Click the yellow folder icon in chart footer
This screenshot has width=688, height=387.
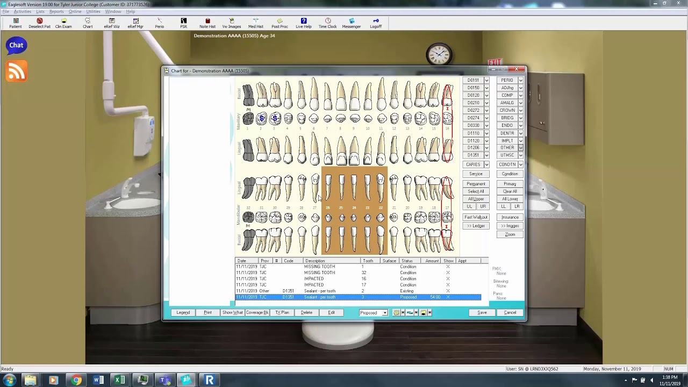[x=424, y=313]
